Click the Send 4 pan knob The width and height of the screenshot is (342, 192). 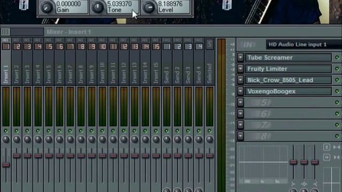(199, 139)
